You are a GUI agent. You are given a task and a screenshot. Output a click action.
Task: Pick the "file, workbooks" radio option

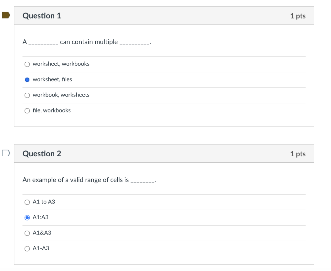(27, 110)
